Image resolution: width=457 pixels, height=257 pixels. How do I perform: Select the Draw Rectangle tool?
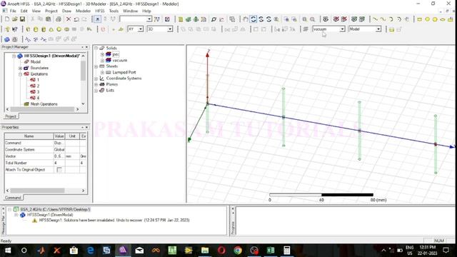click(419, 19)
